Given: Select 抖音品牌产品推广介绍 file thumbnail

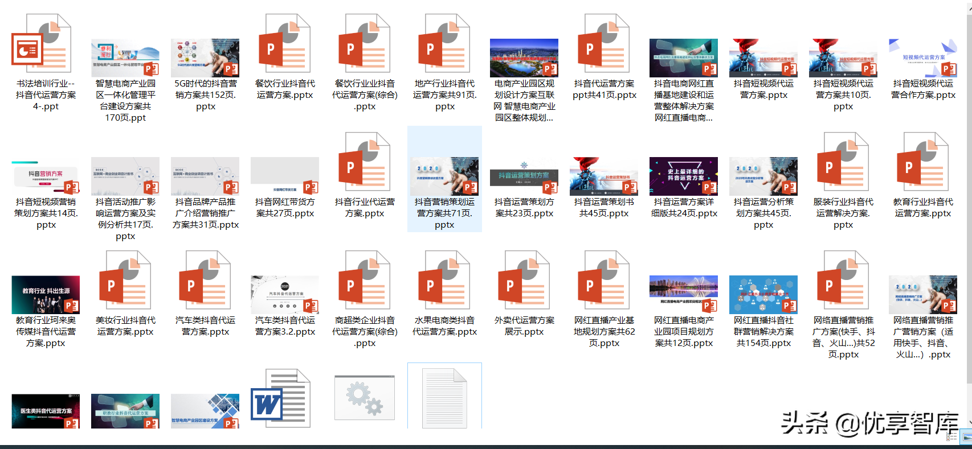Looking at the screenshot, I should click(205, 176).
